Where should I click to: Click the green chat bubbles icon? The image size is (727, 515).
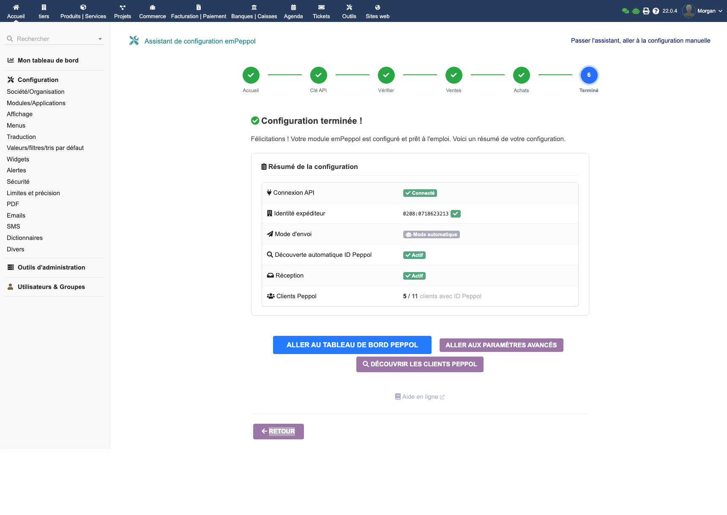point(626,11)
